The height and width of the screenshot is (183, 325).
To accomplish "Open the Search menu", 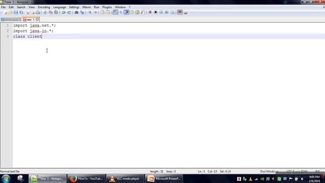I will point(21,7).
